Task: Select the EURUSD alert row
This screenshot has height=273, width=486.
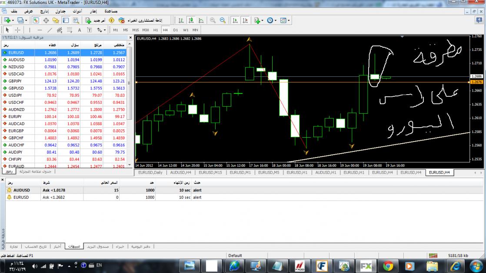Action: pos(245,197)
